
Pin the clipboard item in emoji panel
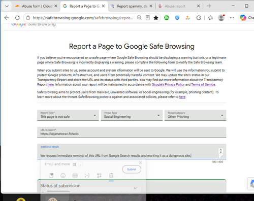click(136, 188)
